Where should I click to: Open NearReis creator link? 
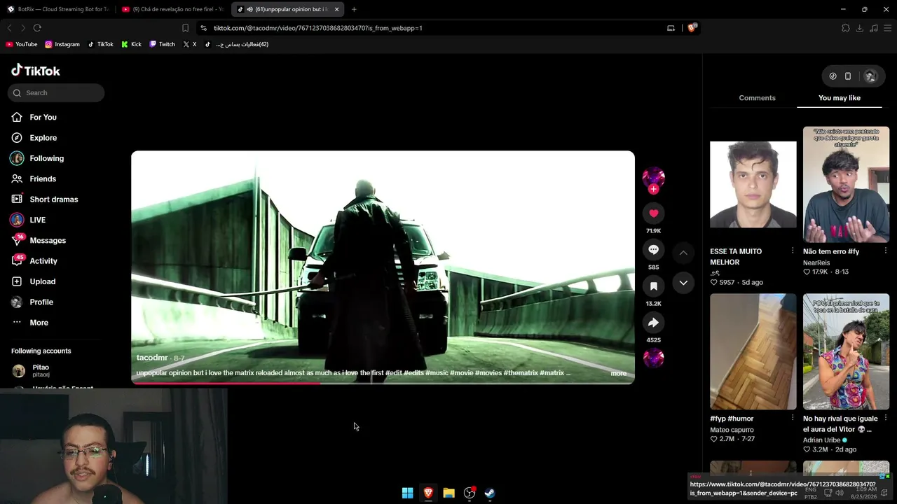click(816, 262)
